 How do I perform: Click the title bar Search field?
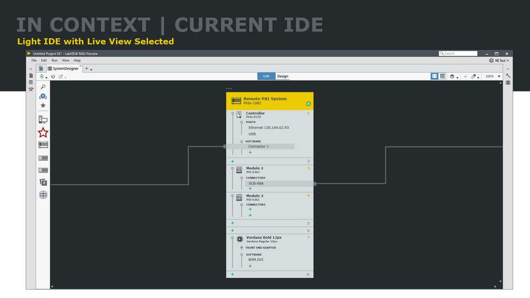[458, 54]
